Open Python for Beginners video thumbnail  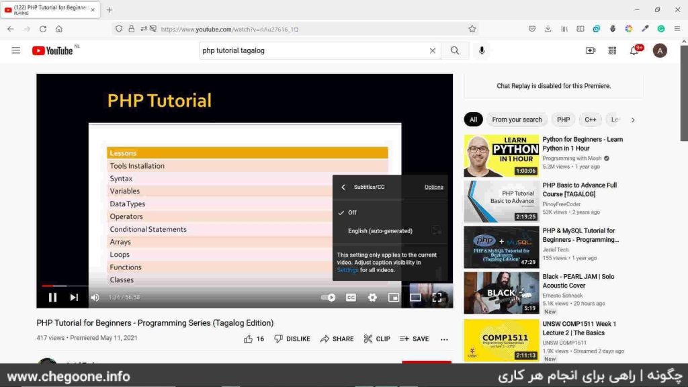coord(501,156)
